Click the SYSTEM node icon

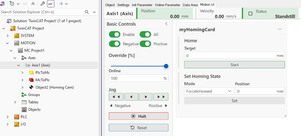coord(17,36)
